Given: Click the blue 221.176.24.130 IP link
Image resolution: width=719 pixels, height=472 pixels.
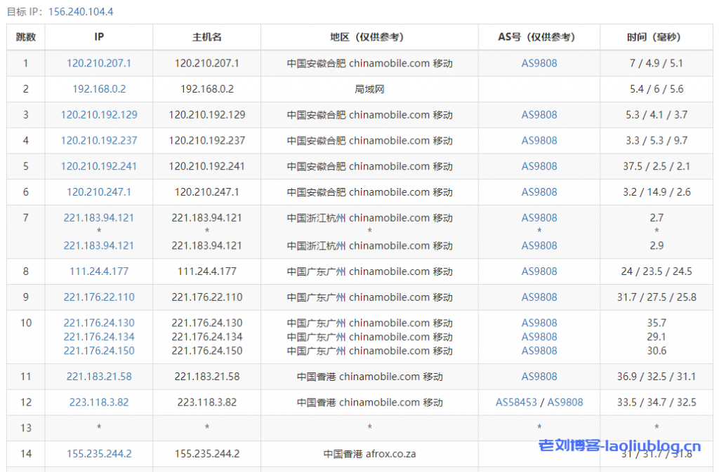Looking at the screenshot, I should point(99,323).
